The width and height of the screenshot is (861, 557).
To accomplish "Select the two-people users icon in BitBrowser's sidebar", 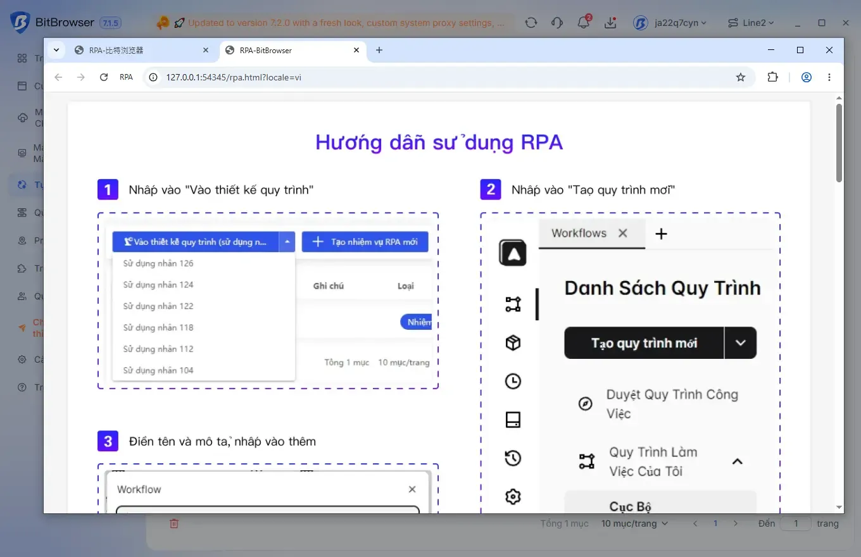I will pyautogui.click(x=22, y=296).
